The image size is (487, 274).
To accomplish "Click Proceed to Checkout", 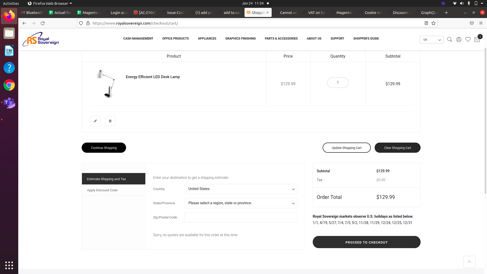I will [x=366, y=242].
